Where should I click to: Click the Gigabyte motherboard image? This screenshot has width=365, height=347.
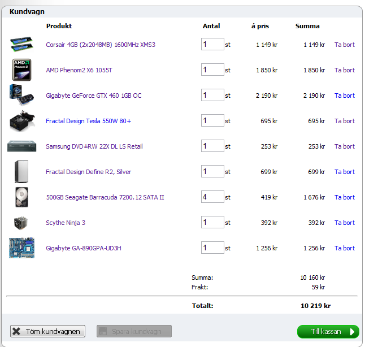coord(21,248)
